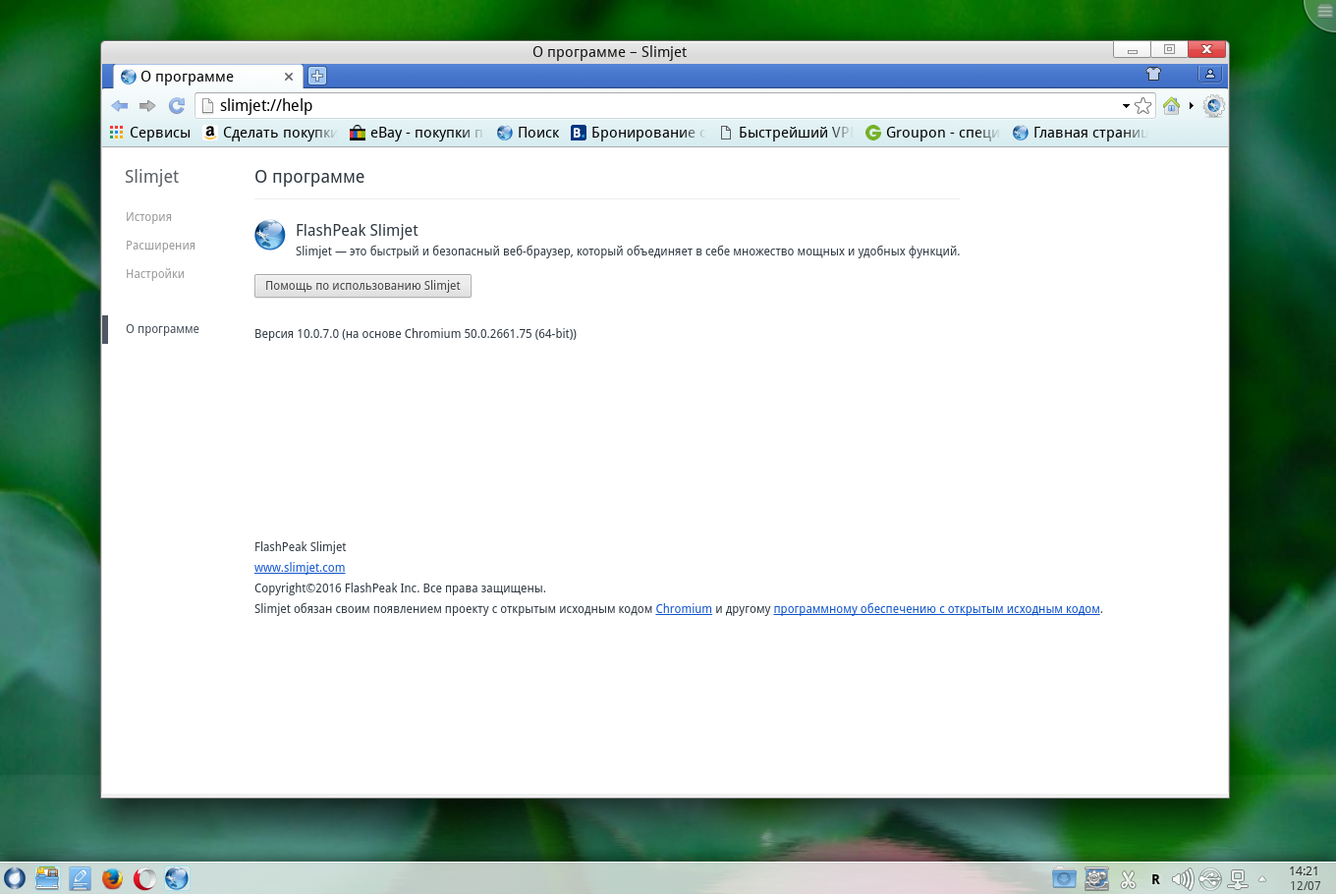The width and height of the screenshot is (1336, 894).
Task: Open the scissors clipboard icon in the tray
Action: tap(1128, 879)
